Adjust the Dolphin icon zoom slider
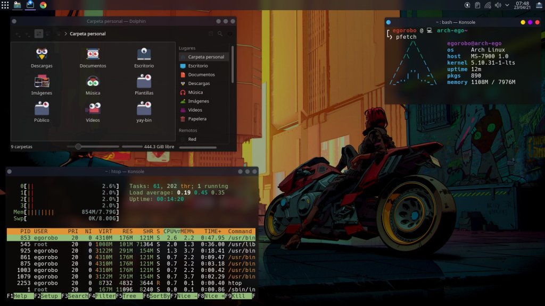Viewport: 545px width, 306px height. coord(78,147)
